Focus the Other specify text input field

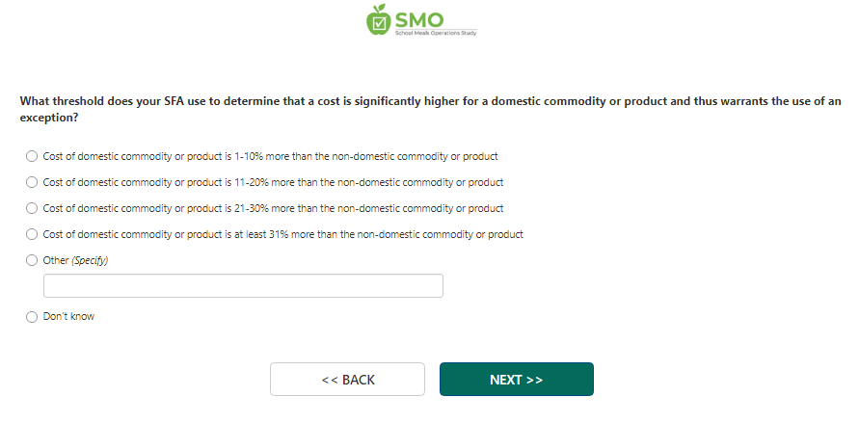point(243,286)
